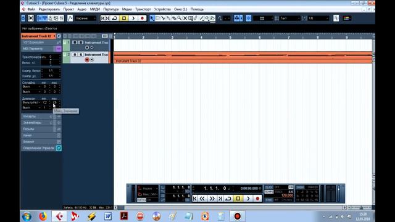395x222 pixels.
Task: Click transpose value field
Action: coord(51,57)
